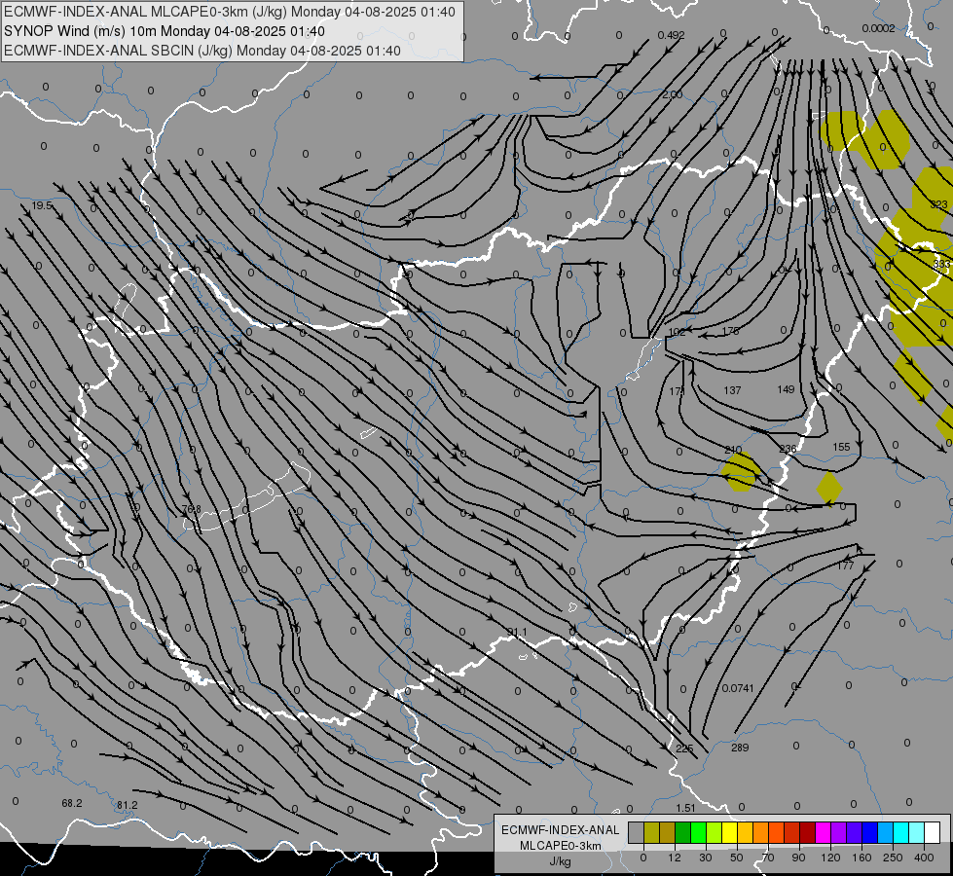Click the pure blue legend swatch
Image resolution: width=953 pixels, height=876 pixels.
pyautogui.click(x=870, y=832)
